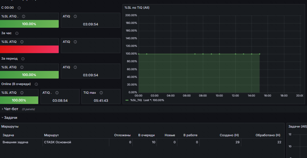Click info icon on ATiQ panel under С 00:00

coord(75,16)
